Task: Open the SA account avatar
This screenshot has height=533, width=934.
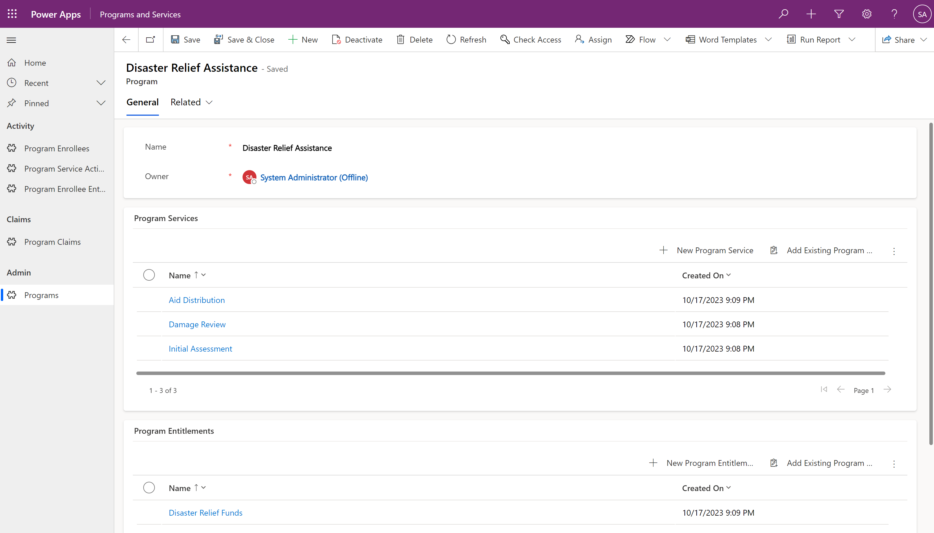Action: (922, 14)
